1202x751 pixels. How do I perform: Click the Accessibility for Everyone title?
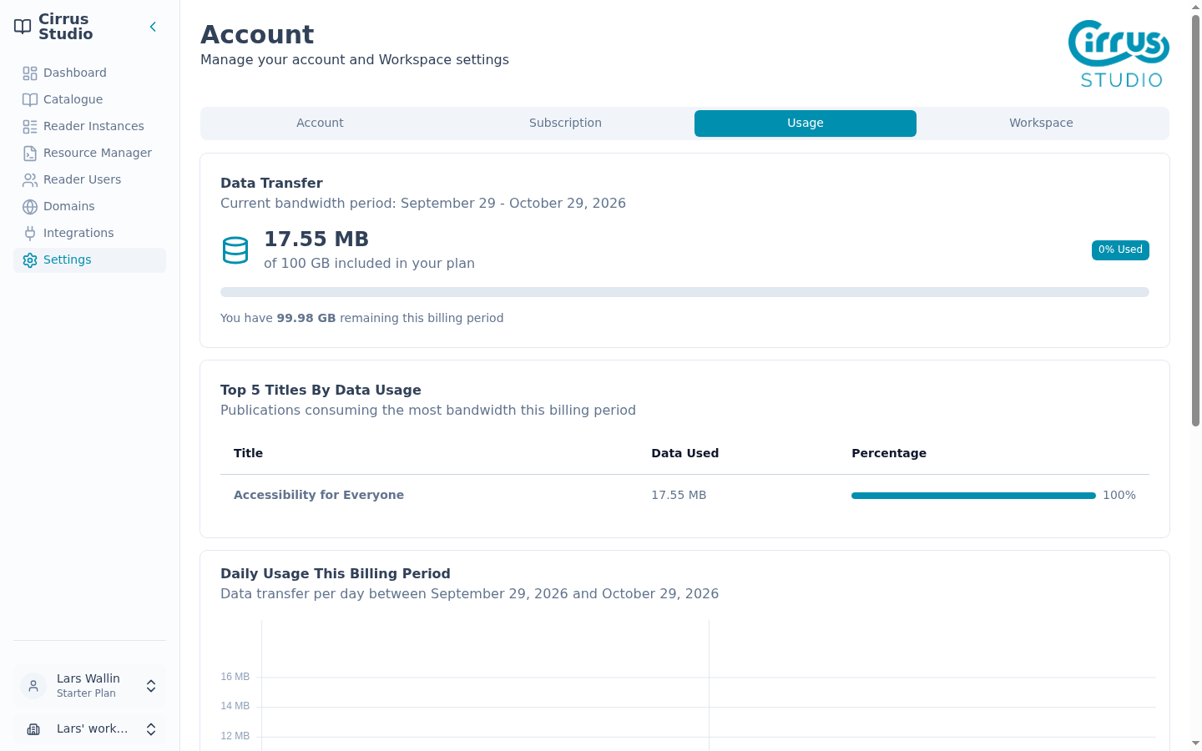(x=319, y=496)
